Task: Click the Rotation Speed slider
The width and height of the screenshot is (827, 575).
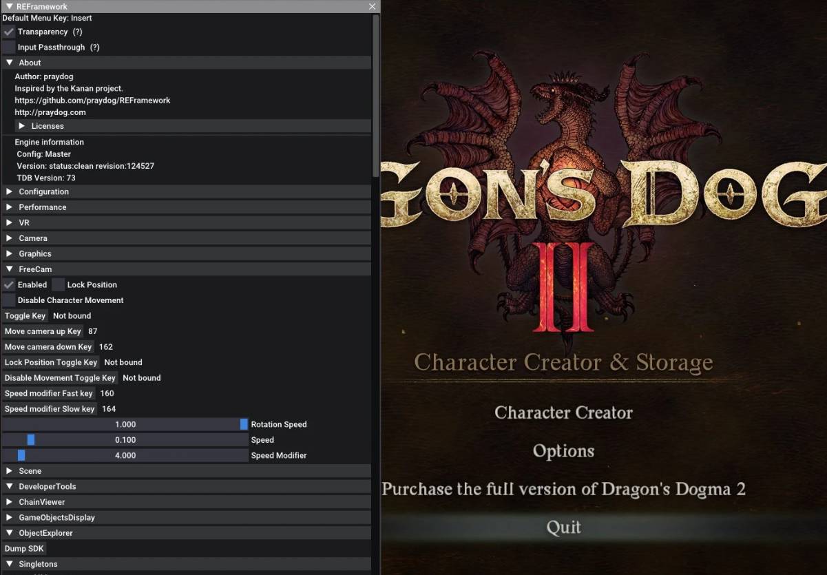Action: click(125, 424)
